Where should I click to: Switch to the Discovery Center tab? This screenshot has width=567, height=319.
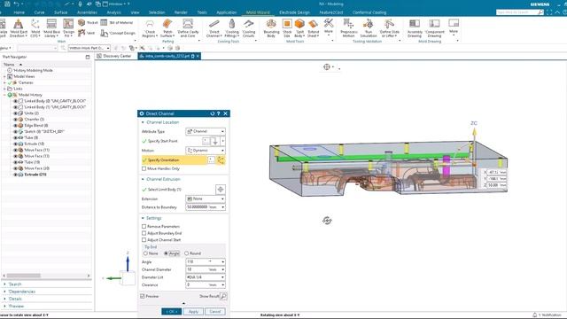tap(114, 56)
